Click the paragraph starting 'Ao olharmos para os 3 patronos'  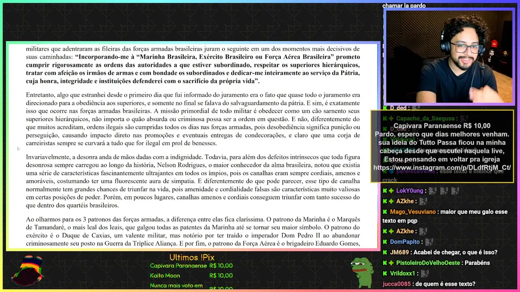pos(193,231)
